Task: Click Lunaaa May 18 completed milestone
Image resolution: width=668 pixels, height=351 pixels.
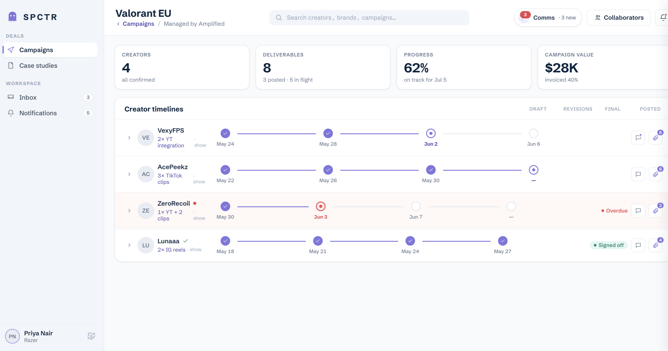Action: tap(225, 241)
